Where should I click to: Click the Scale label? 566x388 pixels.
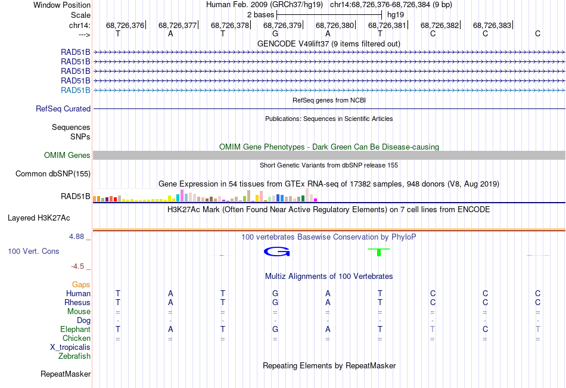click(x=80, y=15)
